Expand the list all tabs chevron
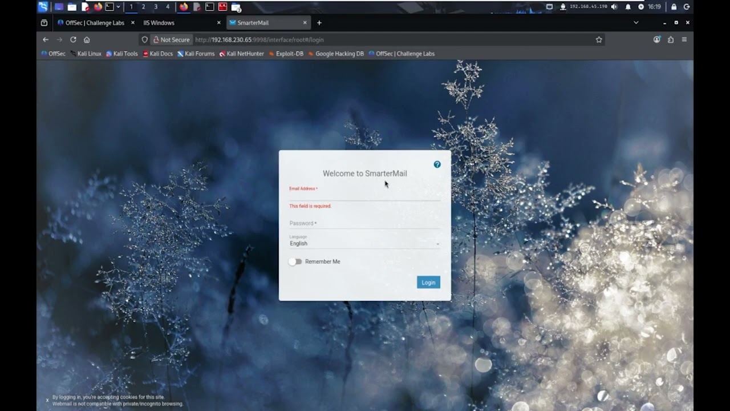730x411 pixels. (636, 23)
